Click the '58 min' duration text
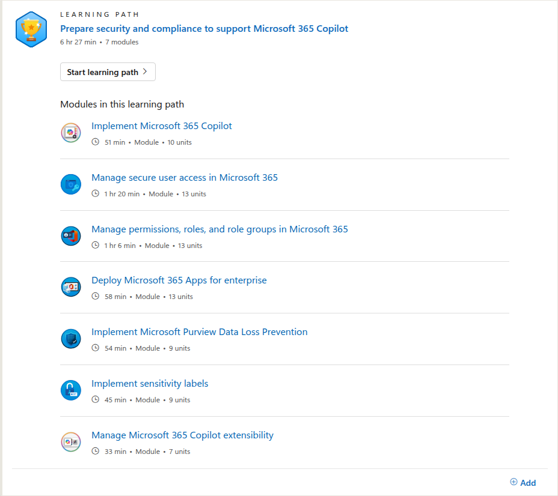 pos(115,297)
